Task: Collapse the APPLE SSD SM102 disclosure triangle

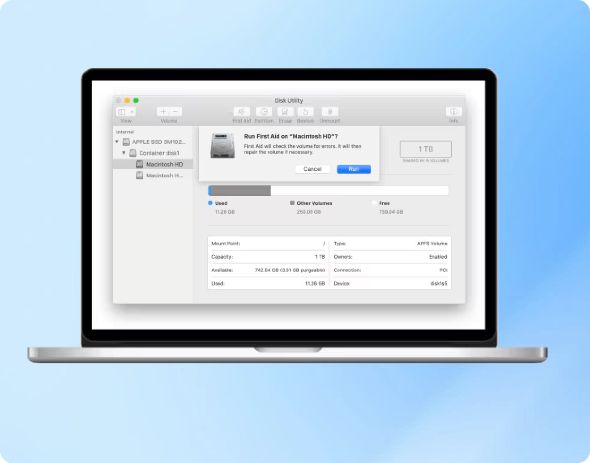Action: (x=117, y=142)
